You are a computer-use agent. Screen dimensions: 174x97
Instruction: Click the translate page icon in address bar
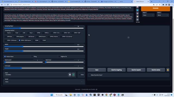click(x=154, y=5)
